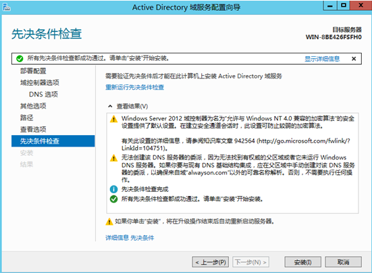Open 详细信息 先决条件 link
This screenshot has width=372, height=273.
coord(130,238)
